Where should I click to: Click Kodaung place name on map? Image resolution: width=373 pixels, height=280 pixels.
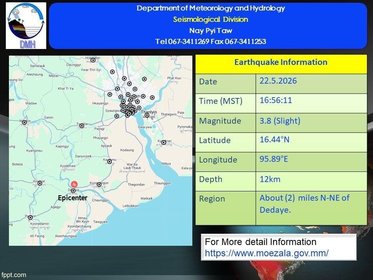127,150
